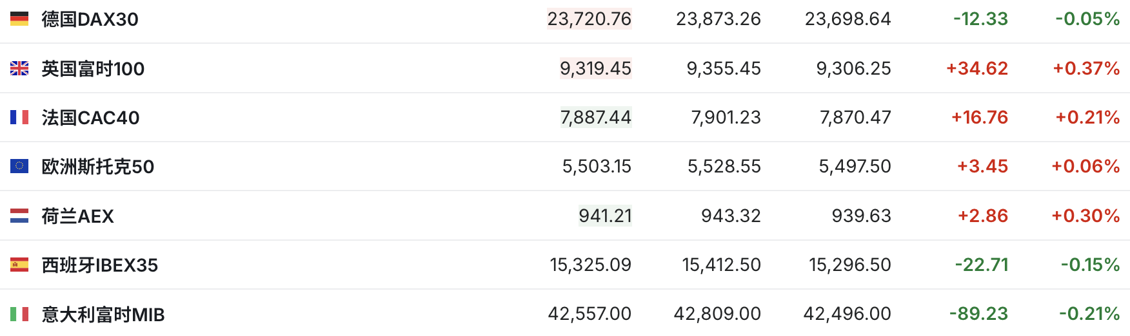This screenshot has height=336, width=1130.
Task: Click the MIB low value 42,496.00
Action: pos(847,314)
